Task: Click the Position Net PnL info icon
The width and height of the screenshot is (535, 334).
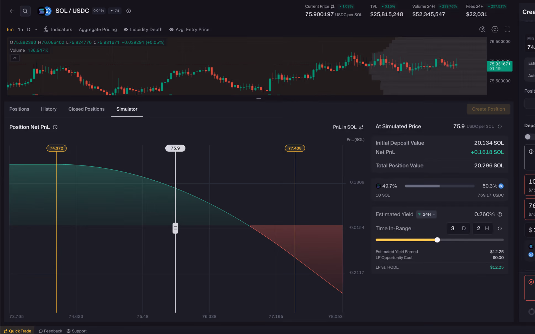Action: click(55, 127)
